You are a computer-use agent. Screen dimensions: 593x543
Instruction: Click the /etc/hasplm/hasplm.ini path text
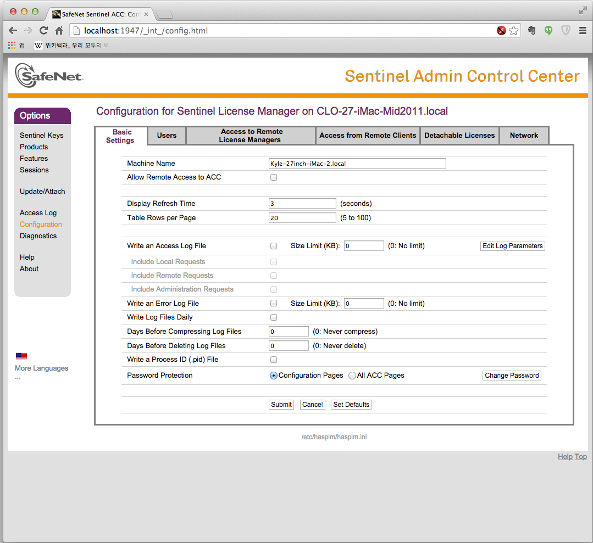pos(334,437)
